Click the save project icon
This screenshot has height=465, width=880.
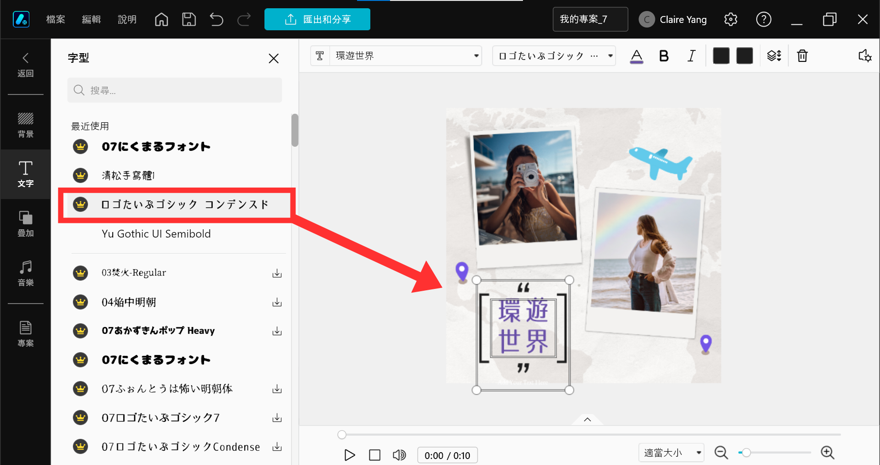pyautogui.click(x=189, y=19)
